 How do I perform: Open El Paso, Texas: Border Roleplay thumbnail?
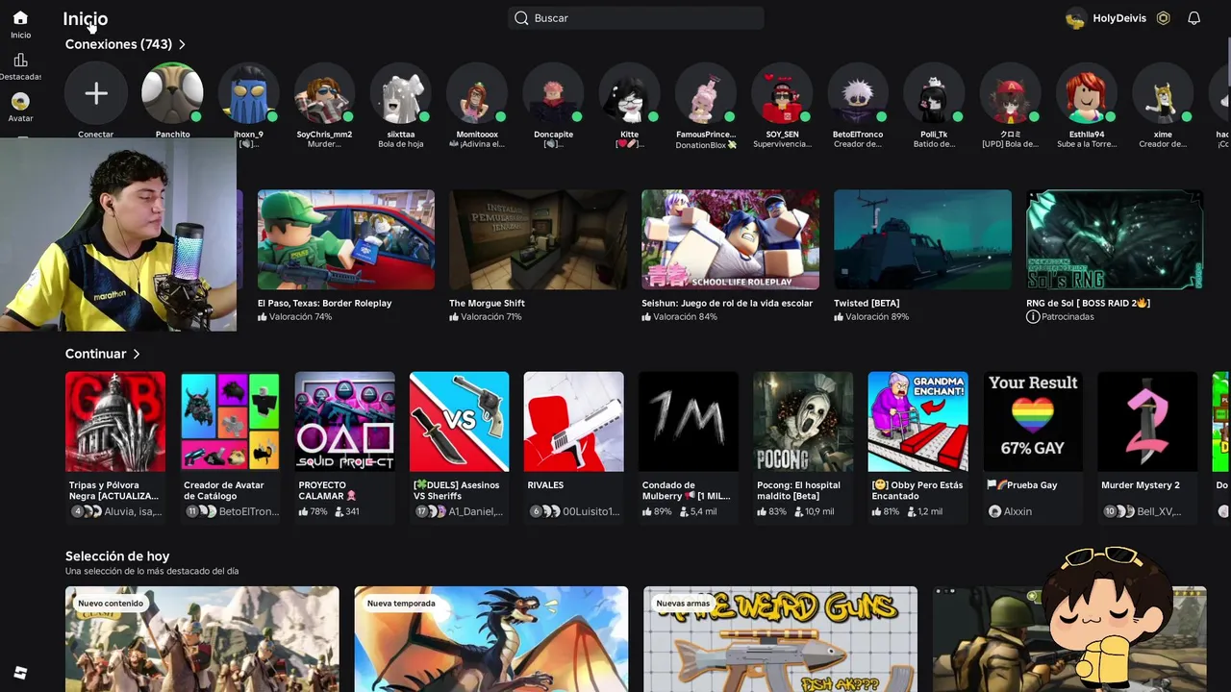pos(346,239)
